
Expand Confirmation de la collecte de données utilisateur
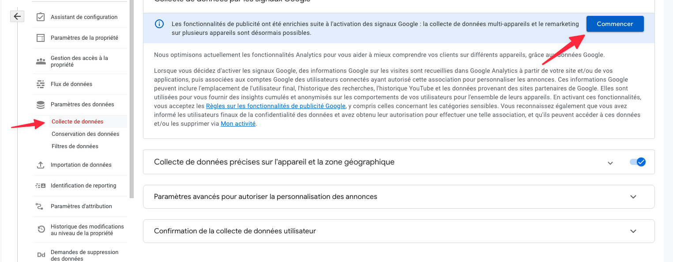point(633,231)
